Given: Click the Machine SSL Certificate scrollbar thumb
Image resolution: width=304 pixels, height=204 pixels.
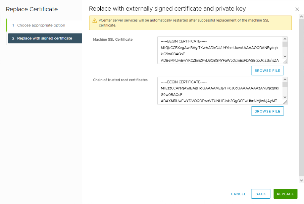Looking at the screenshot, I should point(285,44).
